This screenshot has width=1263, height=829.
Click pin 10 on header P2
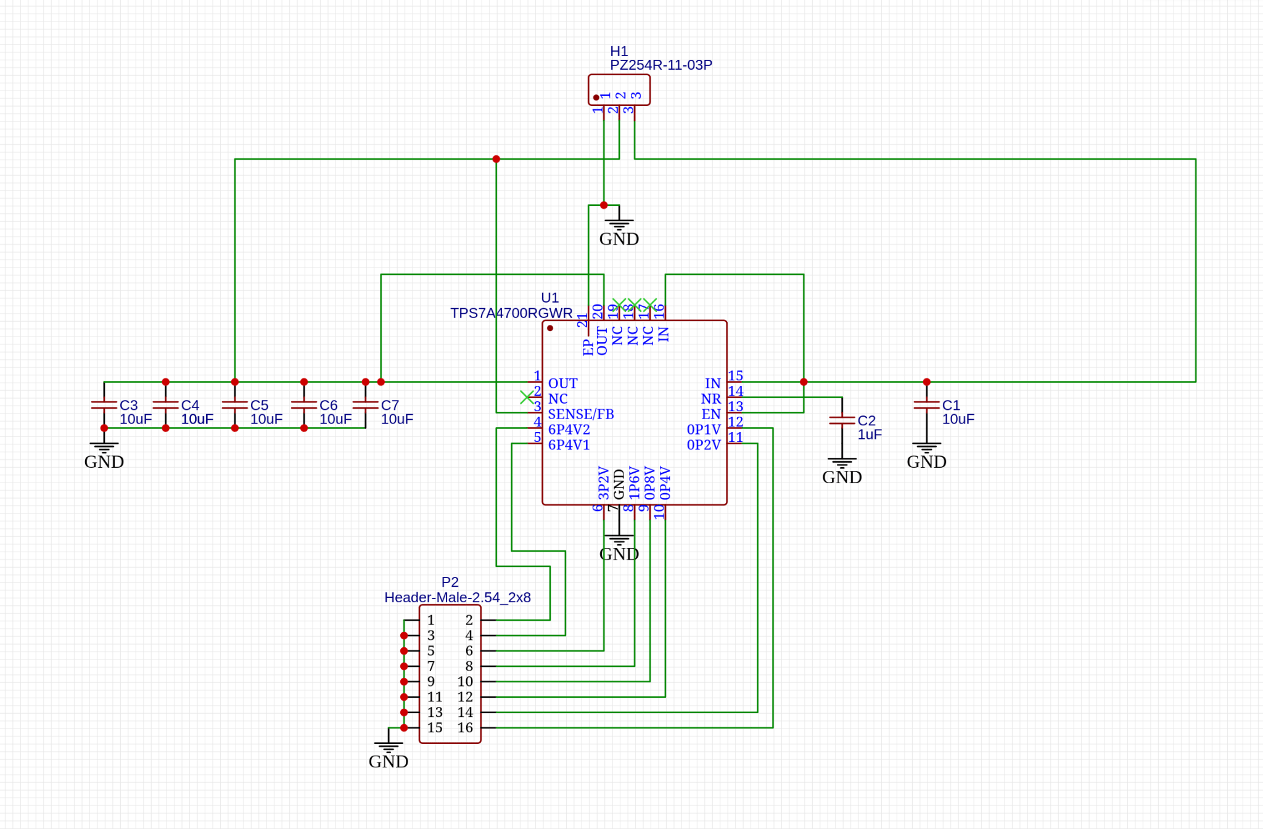465,682
